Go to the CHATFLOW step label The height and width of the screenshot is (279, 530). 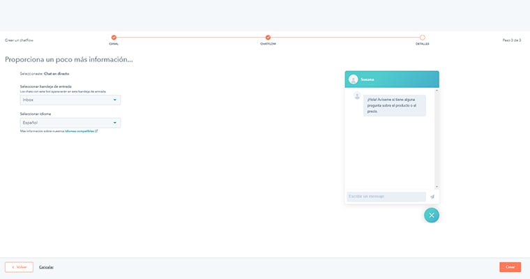click(268, 44)
